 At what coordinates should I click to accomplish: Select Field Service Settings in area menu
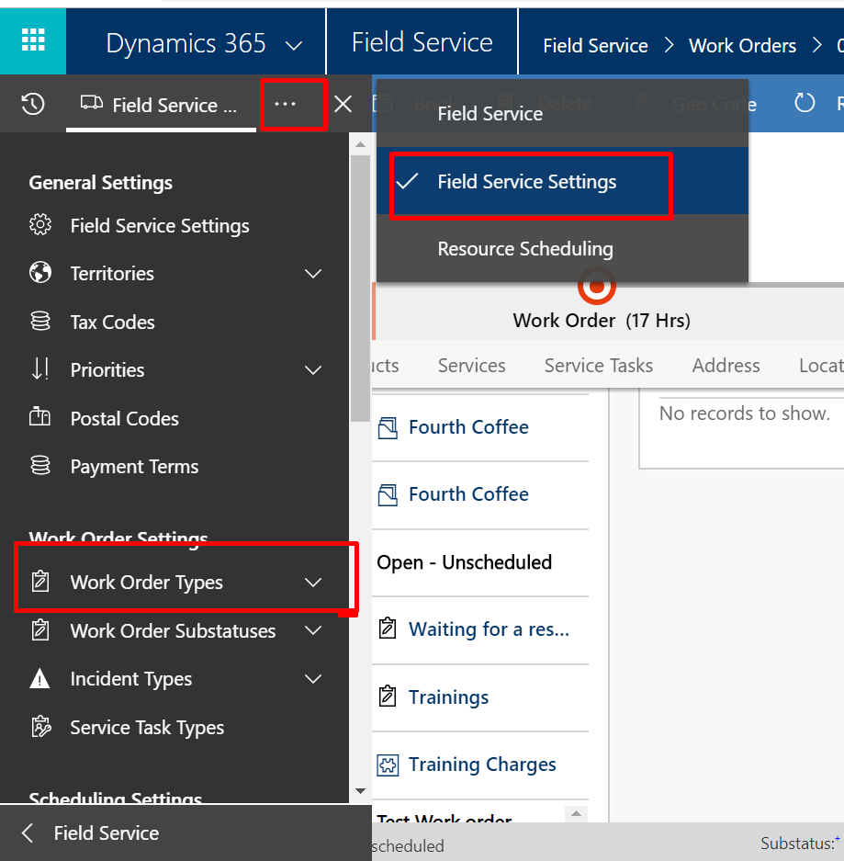(x=526, y=182)
